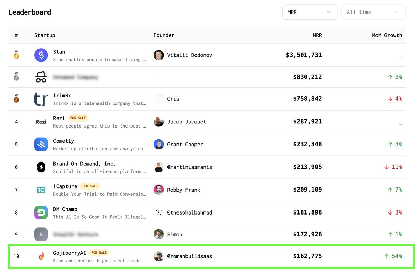Image resolution: width=416 pixels, height=271 pixels.
Task: Click Cris's founder avatar
Action: point(159,99)
